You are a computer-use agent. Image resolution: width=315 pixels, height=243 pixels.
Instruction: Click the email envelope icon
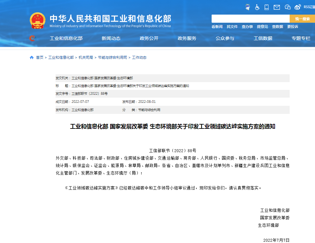tap(277, 7)
